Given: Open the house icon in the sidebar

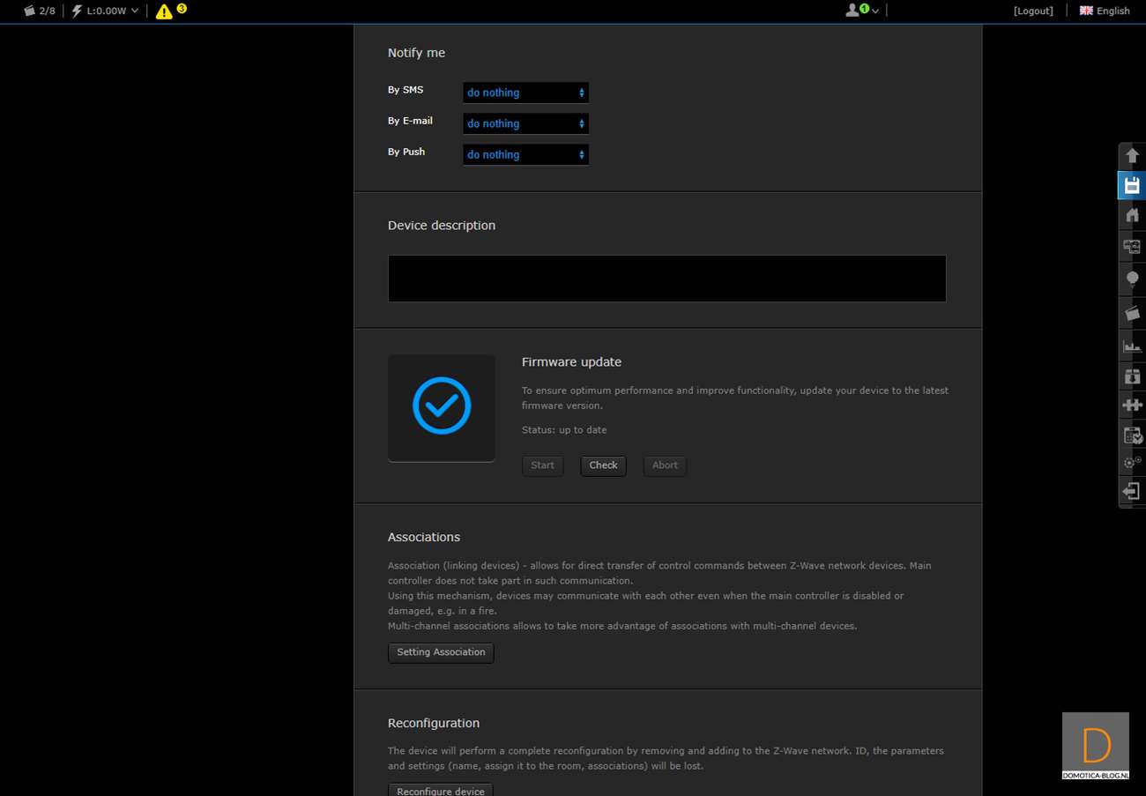Looking at the screenshot, I should click(1132, 215).
